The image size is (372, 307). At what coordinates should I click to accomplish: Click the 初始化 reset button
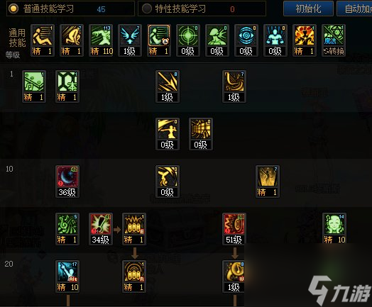308,9
